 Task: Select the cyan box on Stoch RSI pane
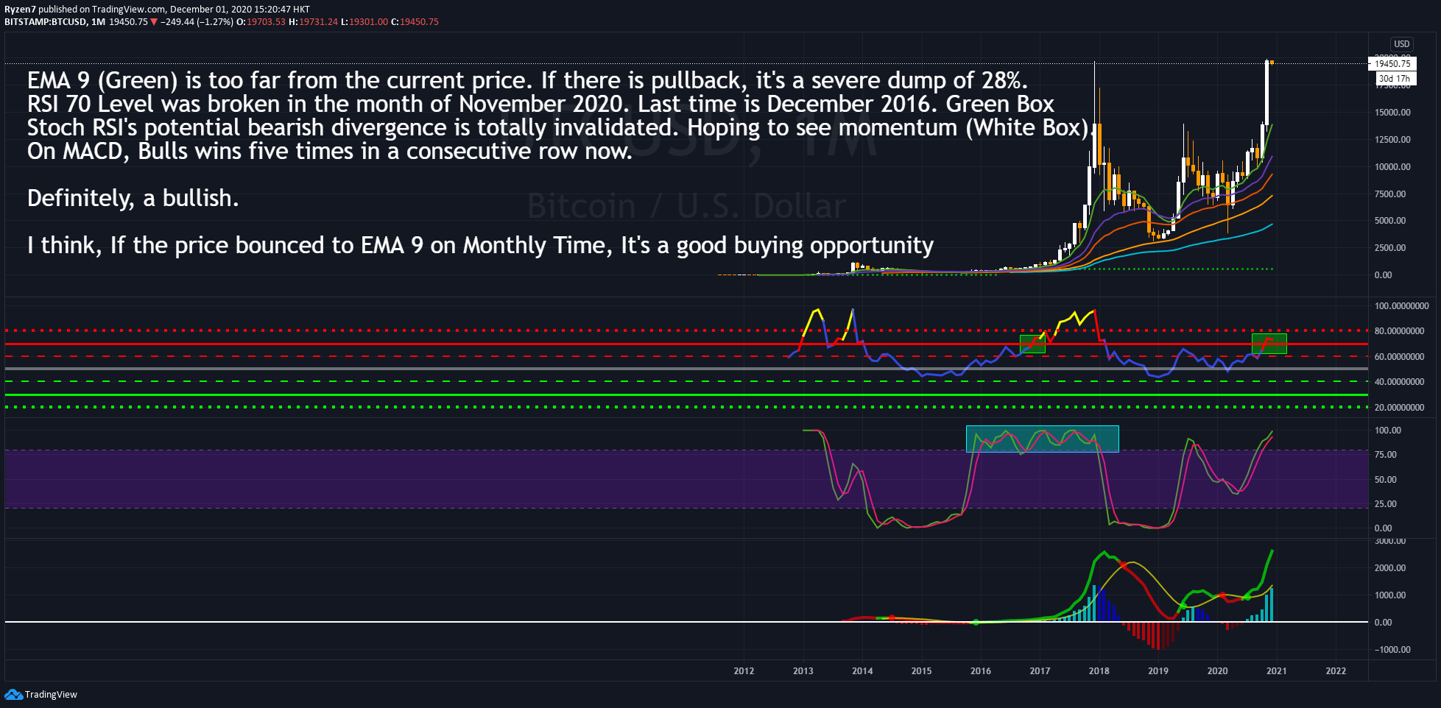[1043, 439]
